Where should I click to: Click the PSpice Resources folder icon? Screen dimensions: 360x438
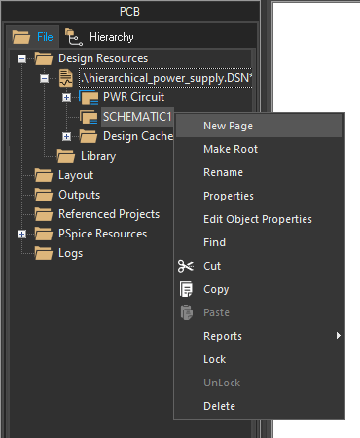tap(44, 234)
